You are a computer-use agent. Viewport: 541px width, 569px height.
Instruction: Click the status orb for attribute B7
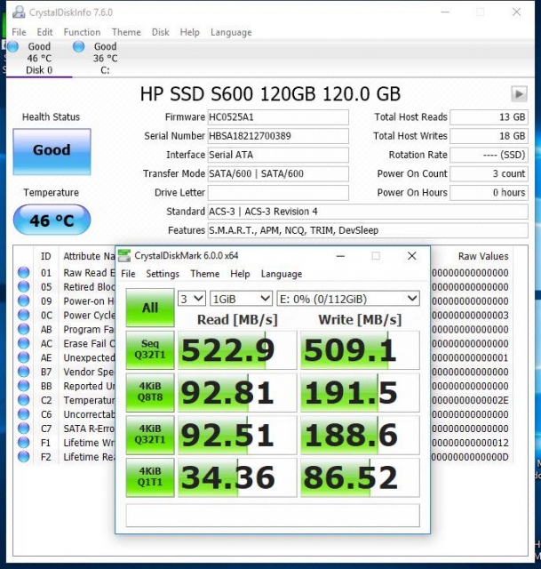[24, 372]
